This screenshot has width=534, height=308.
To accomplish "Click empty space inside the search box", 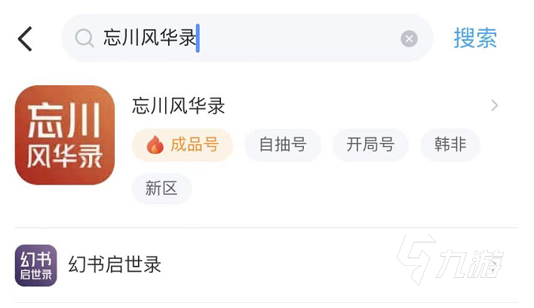I will (302, 38).
